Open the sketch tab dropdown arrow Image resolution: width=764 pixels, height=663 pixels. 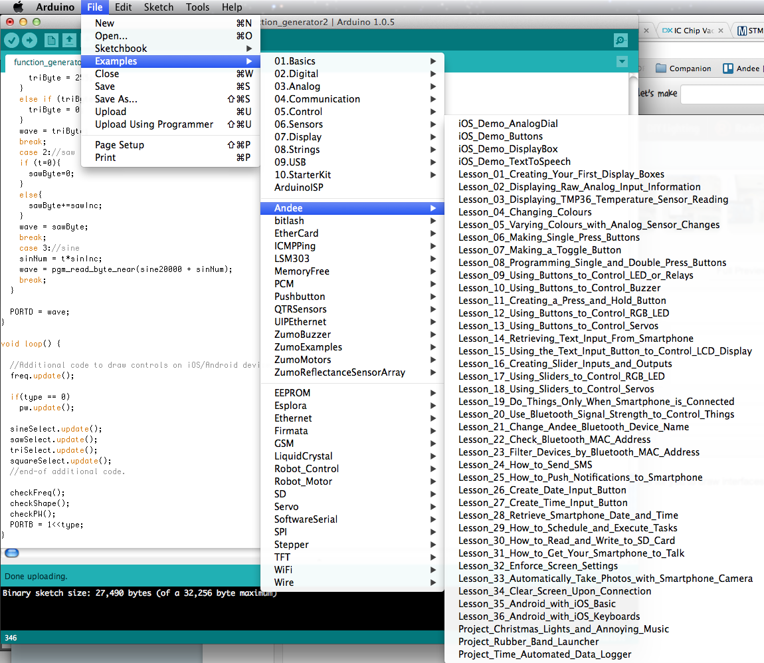622,61
